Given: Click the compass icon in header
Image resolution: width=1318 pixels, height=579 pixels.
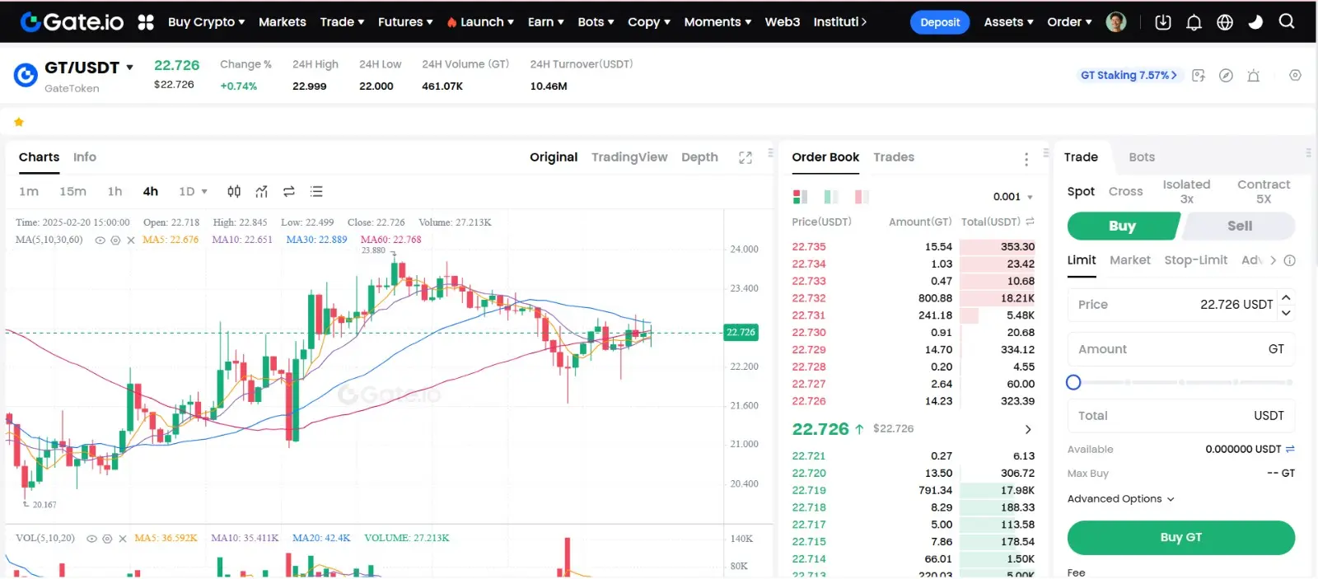Looking at the screenshot, I should pyautogui.click(x=1226, y=76).
